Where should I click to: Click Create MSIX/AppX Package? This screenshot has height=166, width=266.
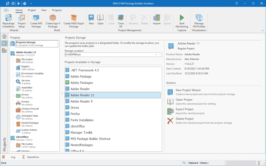click(x=74, y=21)
